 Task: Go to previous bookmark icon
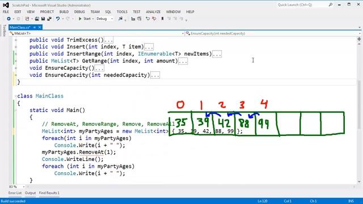pos(169,19)
